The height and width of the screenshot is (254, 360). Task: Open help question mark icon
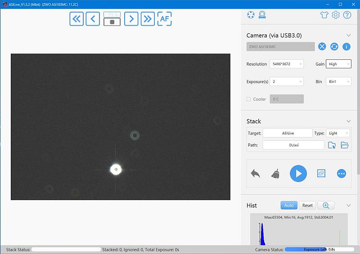tap(347, 15)
